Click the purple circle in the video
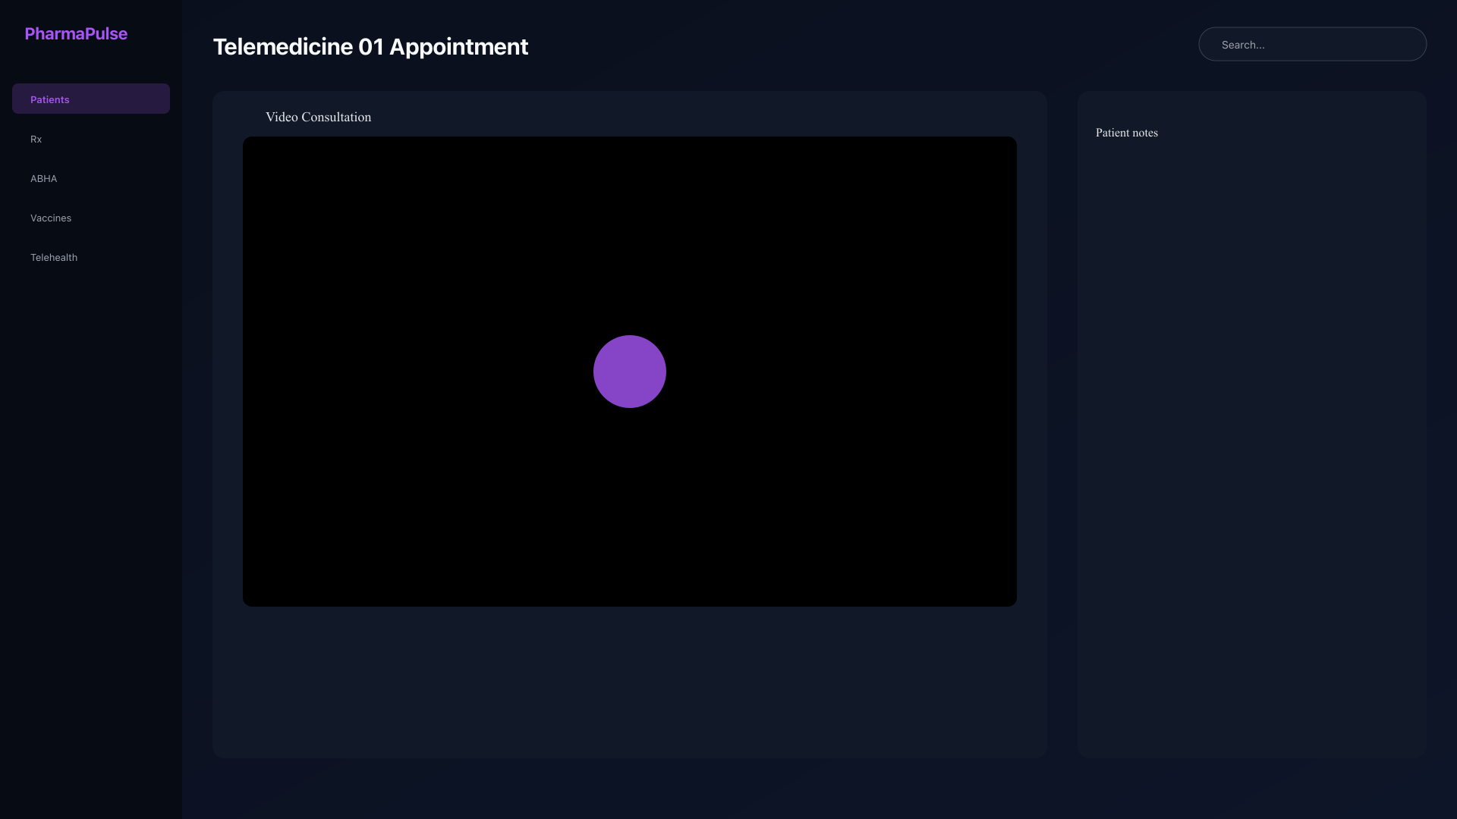This screenshot has height=819, width=1457. tap(630, 372)
